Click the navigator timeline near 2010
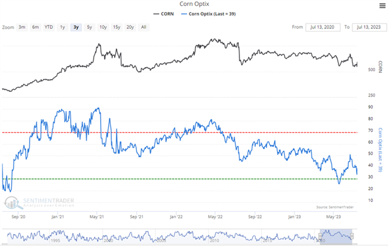Viewport: 388px width, 246px height. point(214,239)
